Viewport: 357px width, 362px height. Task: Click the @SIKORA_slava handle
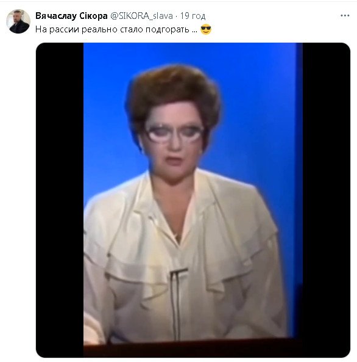tap(141, 16)
